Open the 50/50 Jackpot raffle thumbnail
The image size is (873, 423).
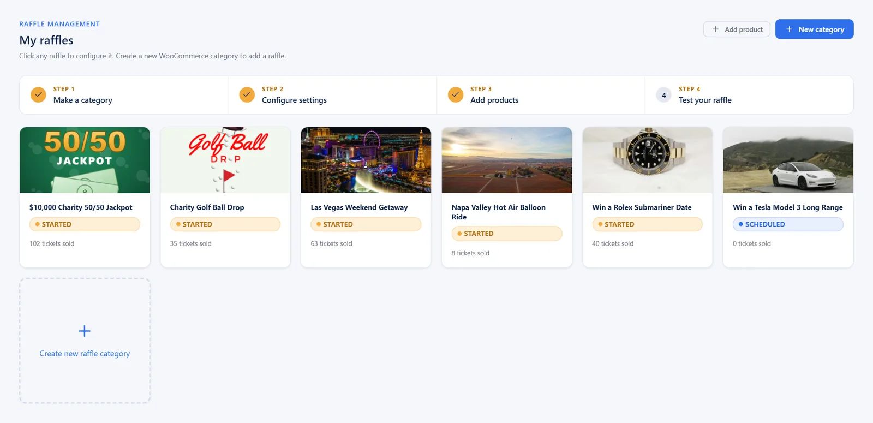[85, 160]
